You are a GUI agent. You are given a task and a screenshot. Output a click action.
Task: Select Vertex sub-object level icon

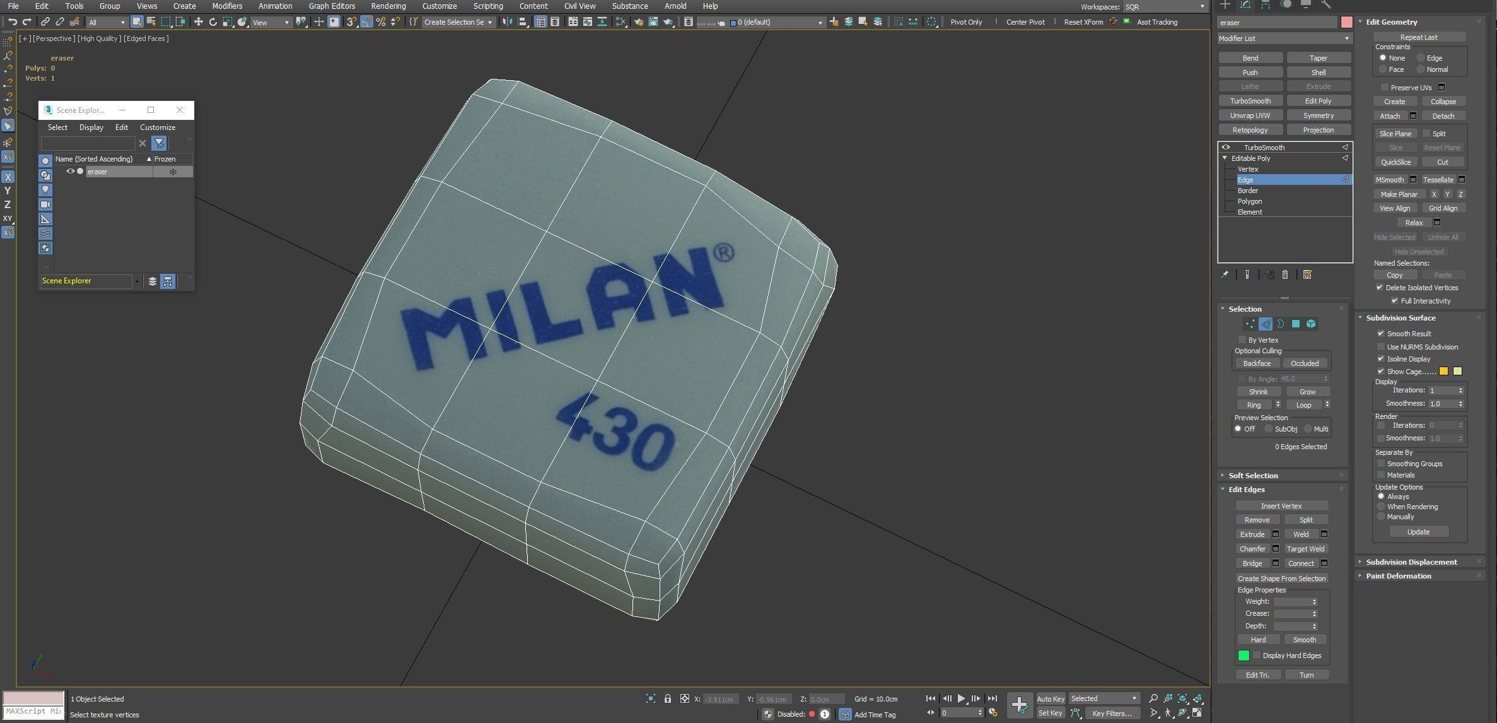pos(1250,324)
